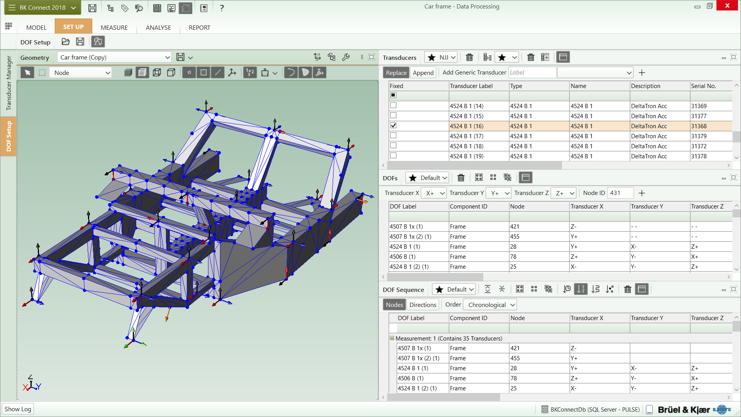Open the Directions tab in DOF Sequence
The width and height of the screenshot is (741, 417).
(x=423, y=305)
